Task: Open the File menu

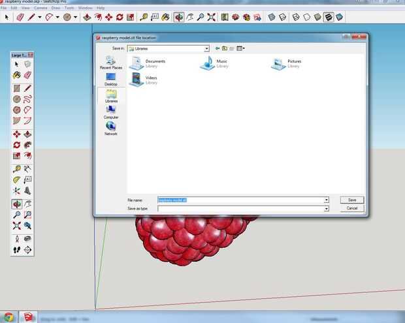Action: coord(4,8)
